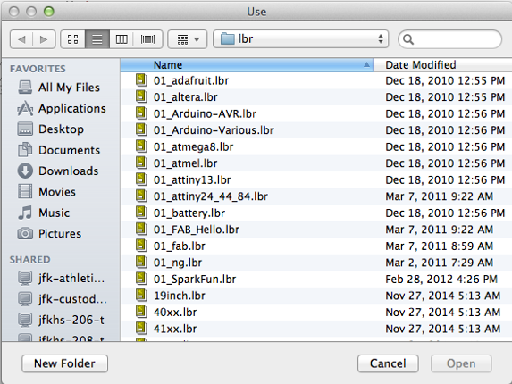Select 01_fab.lbr file icon

point(141,246)
